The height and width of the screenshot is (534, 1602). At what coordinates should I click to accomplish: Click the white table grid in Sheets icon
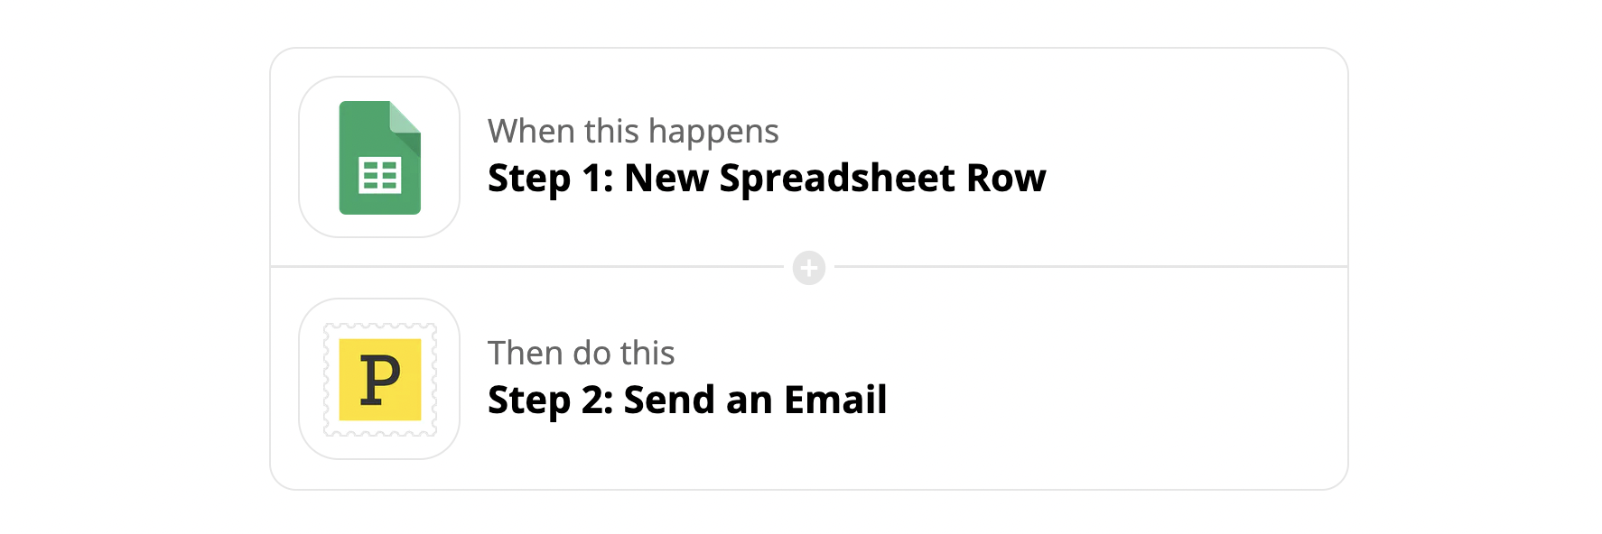pos(380,176)
